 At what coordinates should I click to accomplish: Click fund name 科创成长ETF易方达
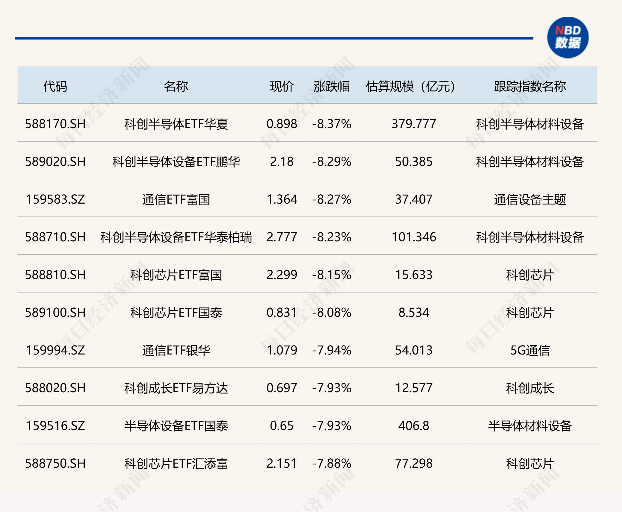[x=176, y=388]
